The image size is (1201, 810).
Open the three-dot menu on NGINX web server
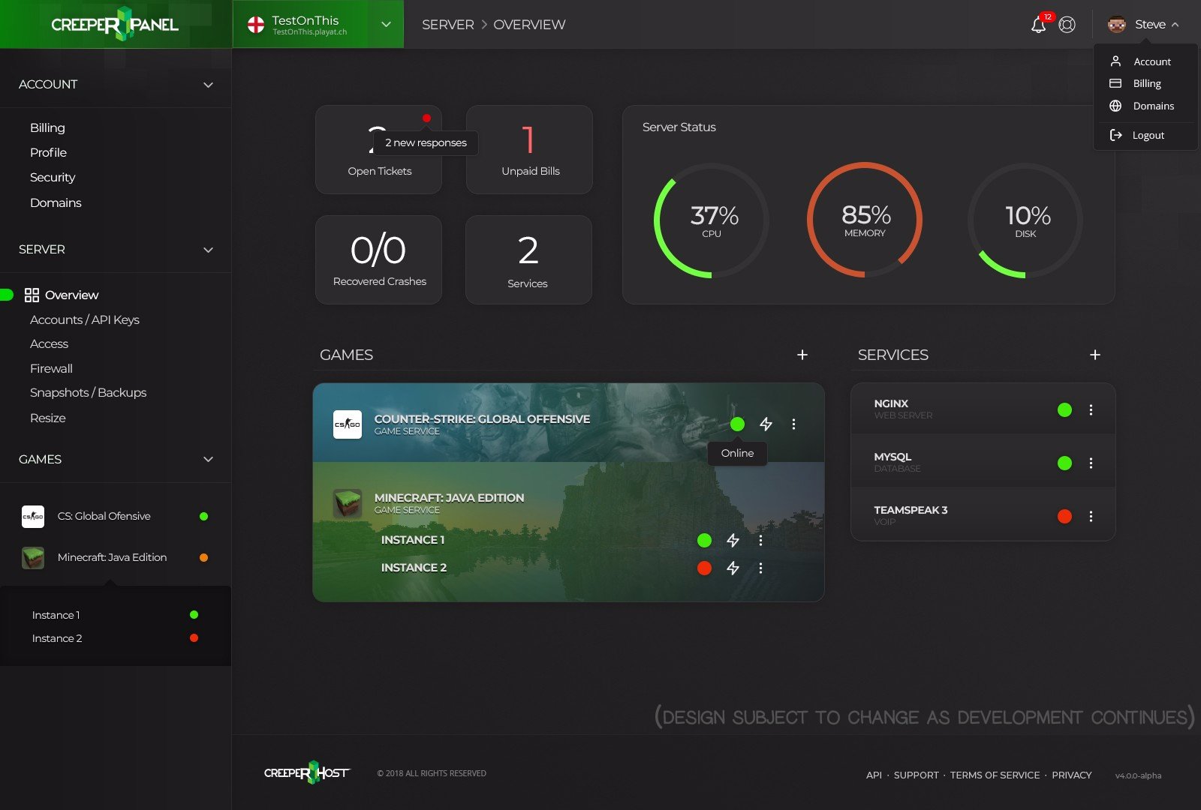coord(1091,409)
